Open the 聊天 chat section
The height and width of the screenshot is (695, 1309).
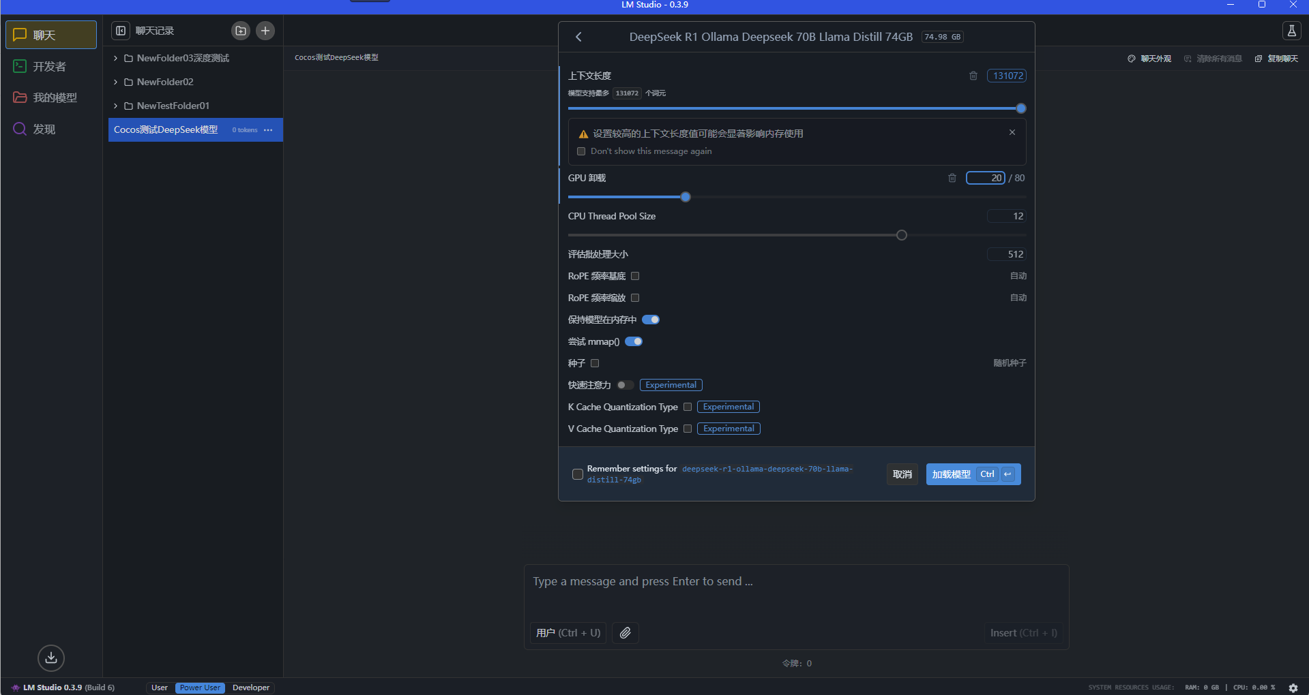pyautogui.click(x=51, y=35)
